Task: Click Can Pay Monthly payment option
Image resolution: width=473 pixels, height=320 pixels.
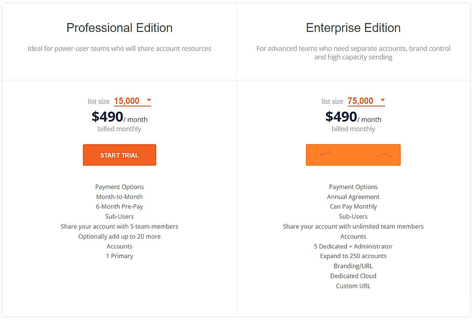Action: (353, 206)
